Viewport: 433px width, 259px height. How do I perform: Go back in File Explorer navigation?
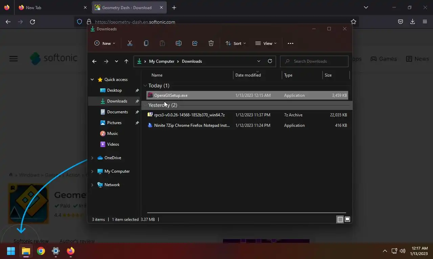(94, 61)
